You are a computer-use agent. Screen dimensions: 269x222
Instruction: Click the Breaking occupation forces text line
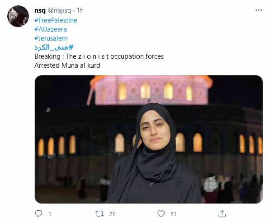[99, 56]
